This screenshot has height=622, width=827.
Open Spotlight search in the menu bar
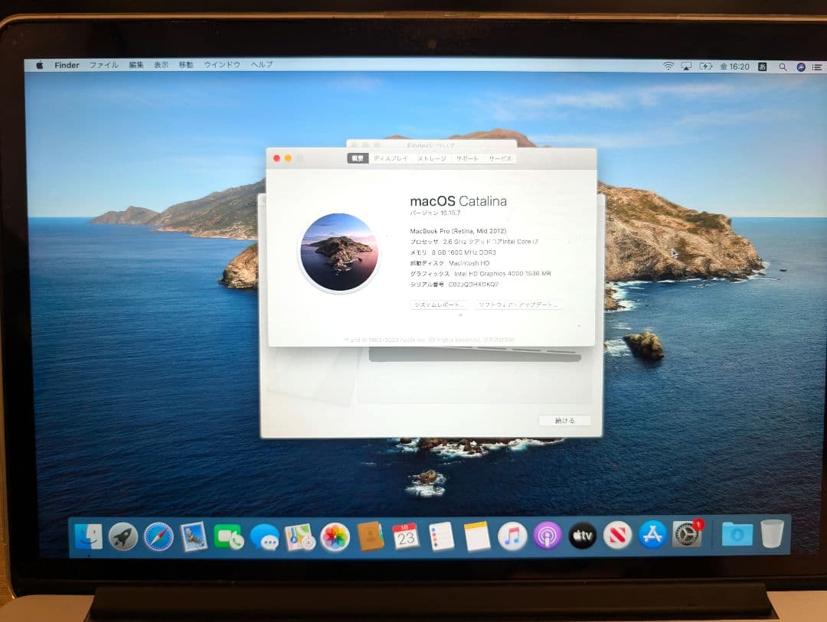[x=783, y=67]
